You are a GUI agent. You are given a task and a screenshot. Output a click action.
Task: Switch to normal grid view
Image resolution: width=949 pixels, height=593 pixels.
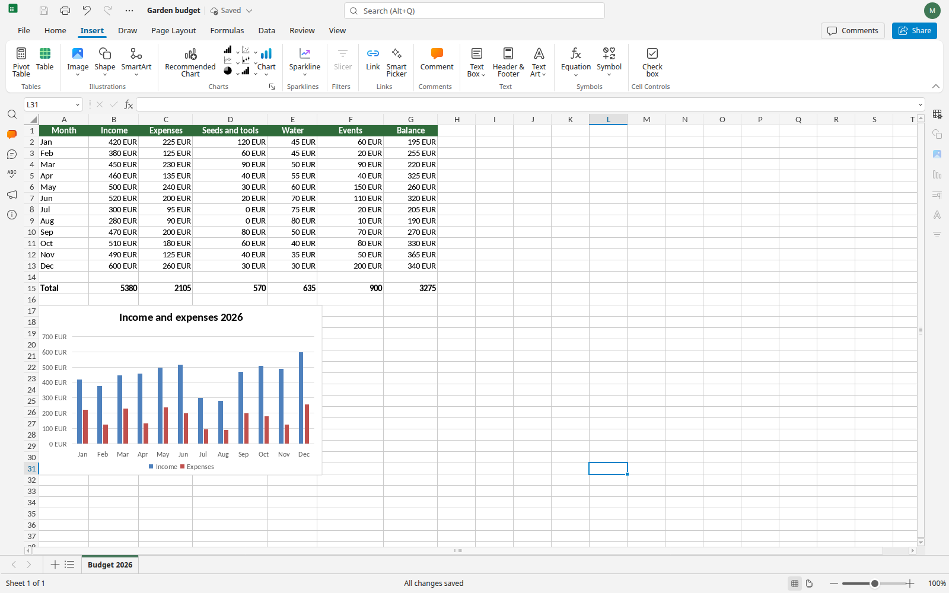coord(795,584)
